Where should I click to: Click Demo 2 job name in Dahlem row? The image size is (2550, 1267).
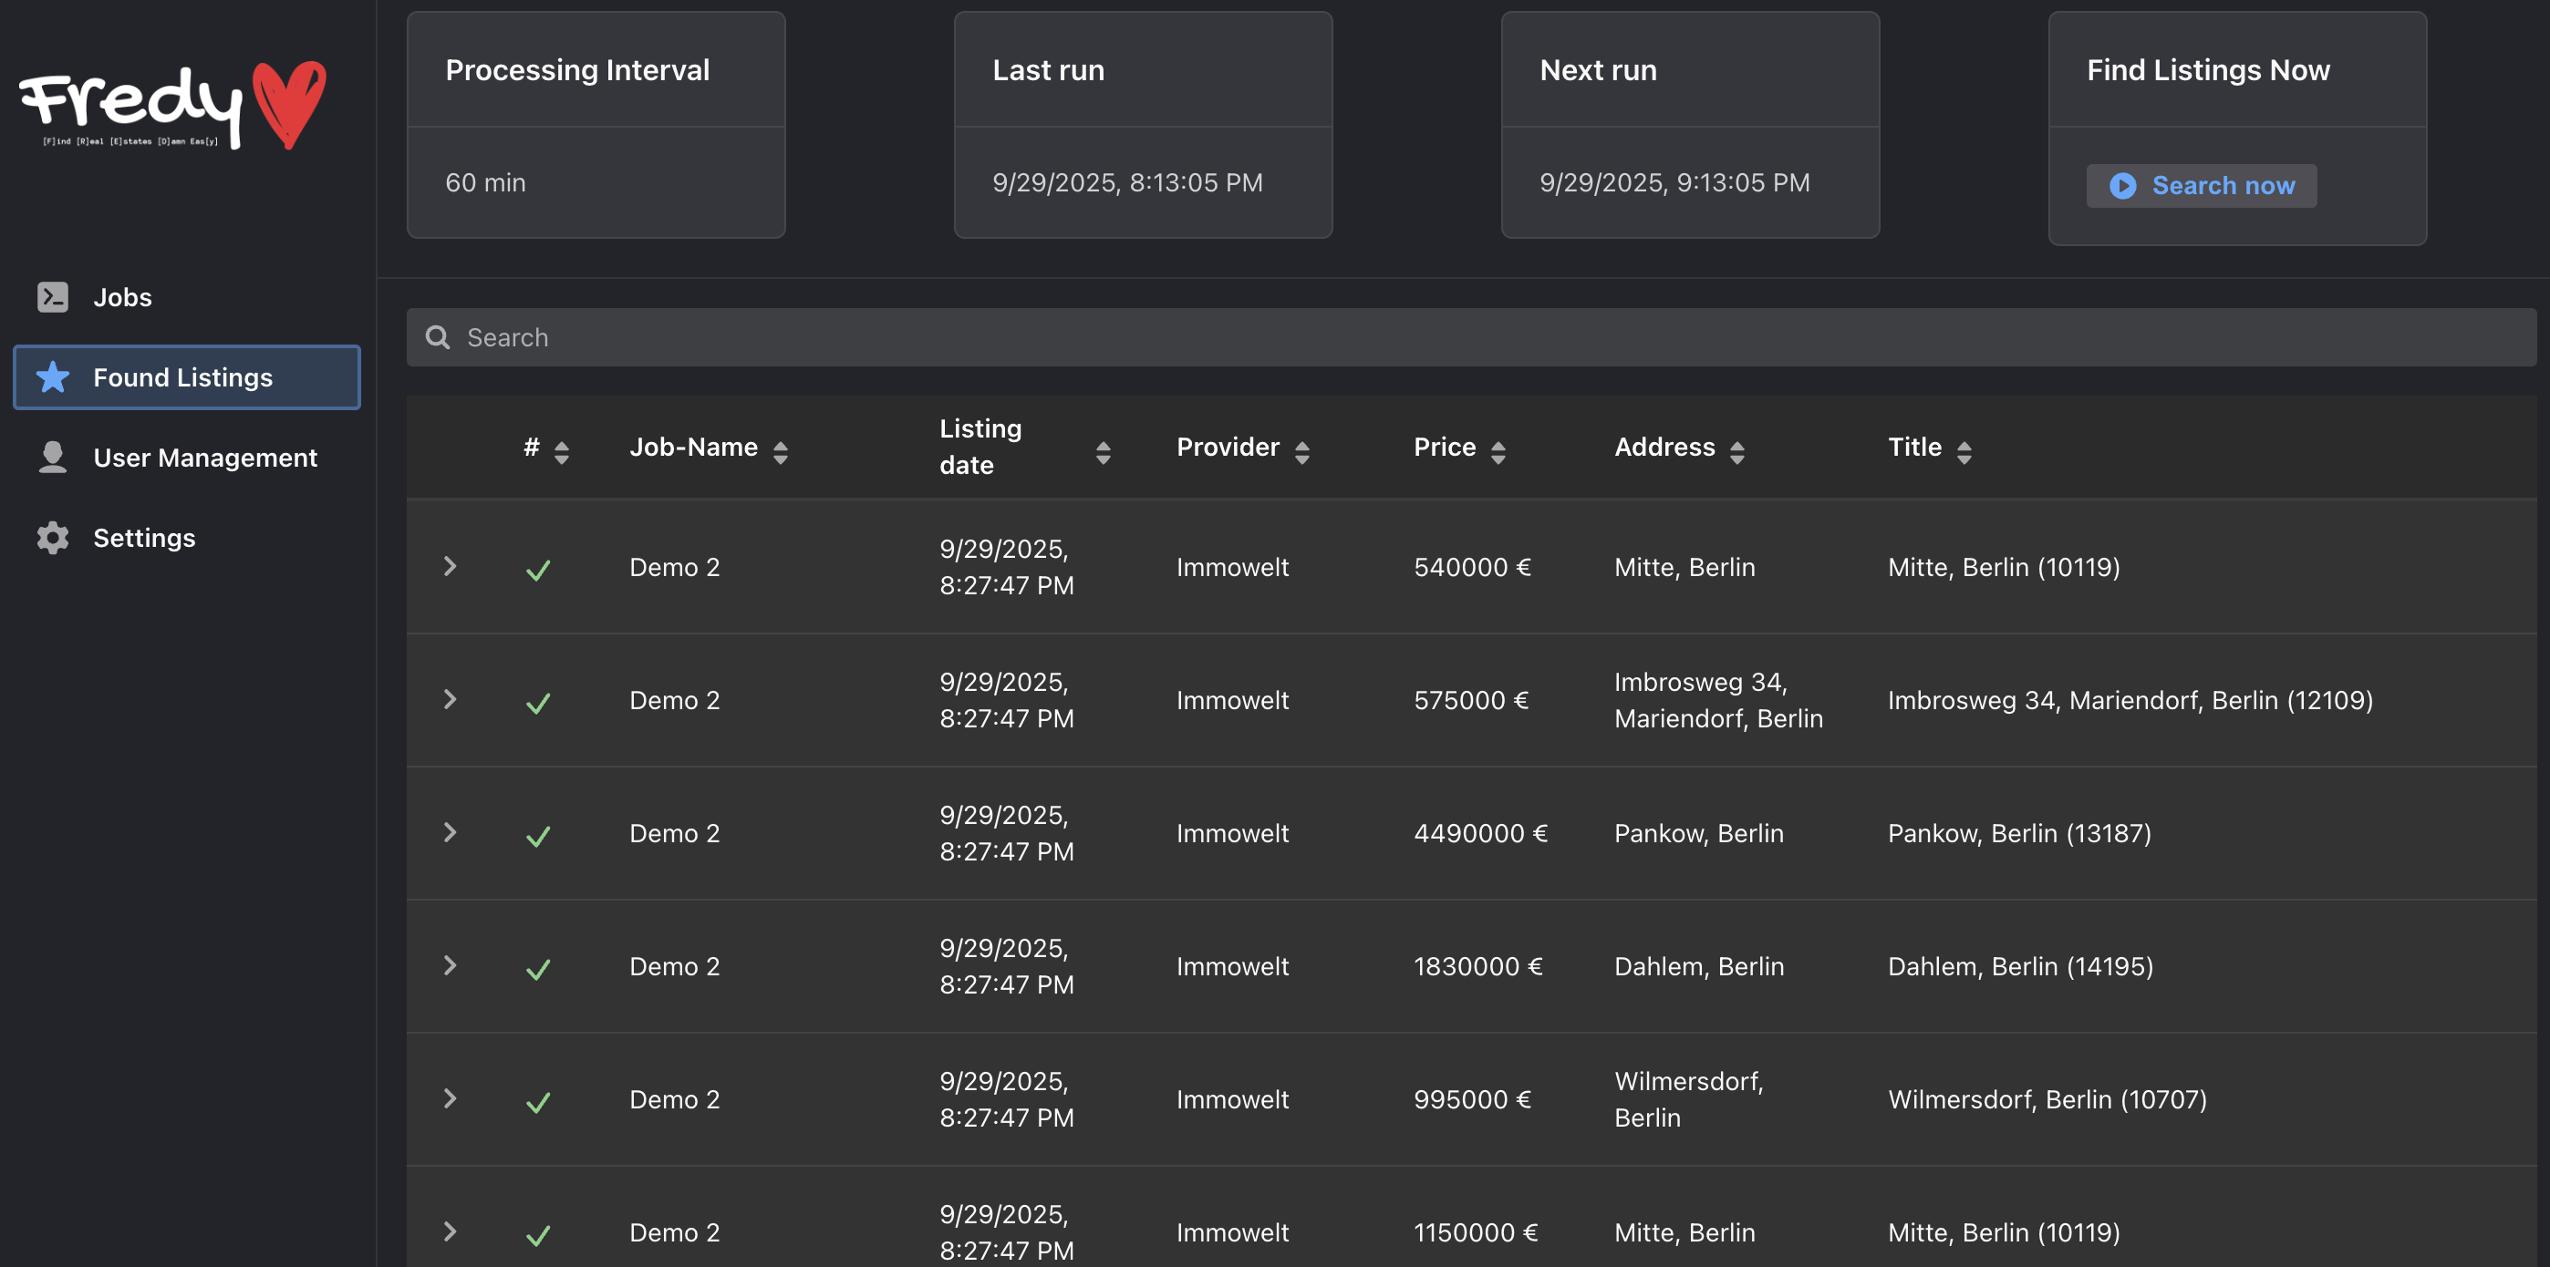click(x=674, y=966)
